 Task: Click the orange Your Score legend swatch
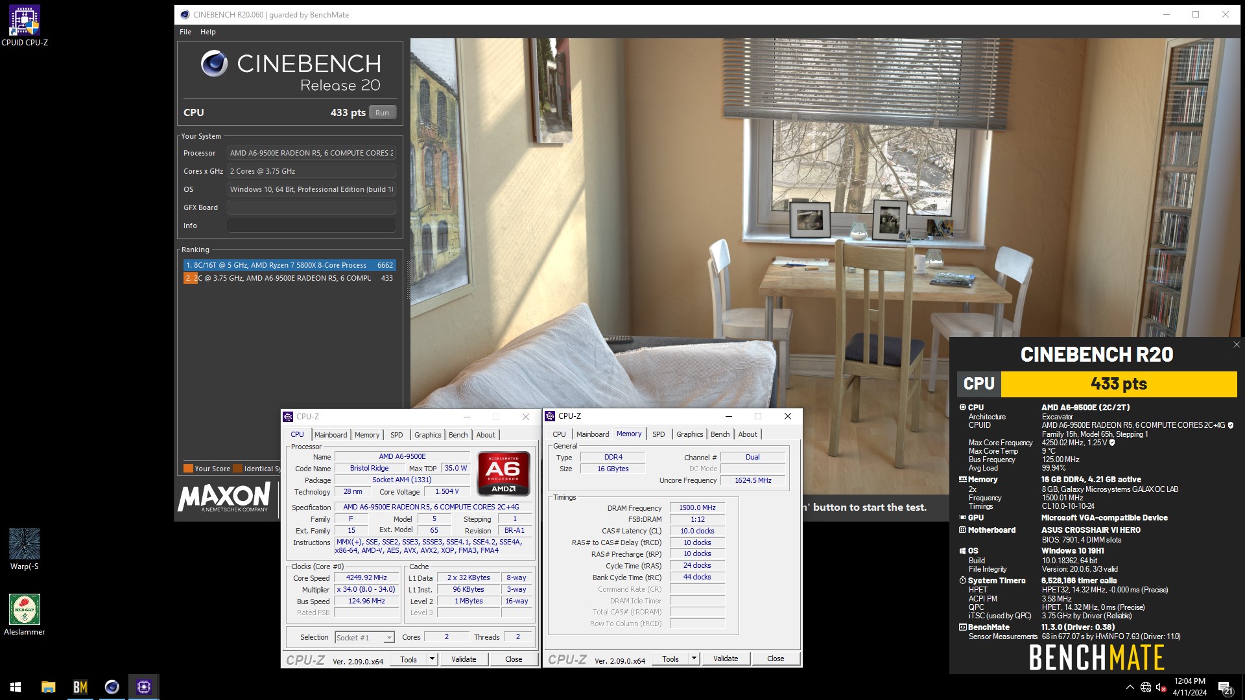pos(188,469)
